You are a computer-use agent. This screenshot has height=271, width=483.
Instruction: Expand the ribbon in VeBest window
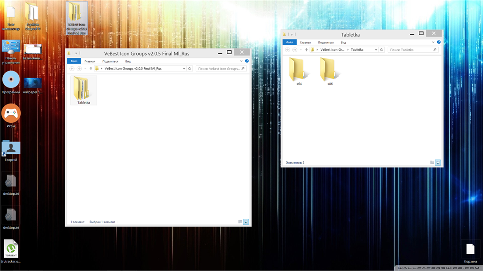[x=241, y=61]
